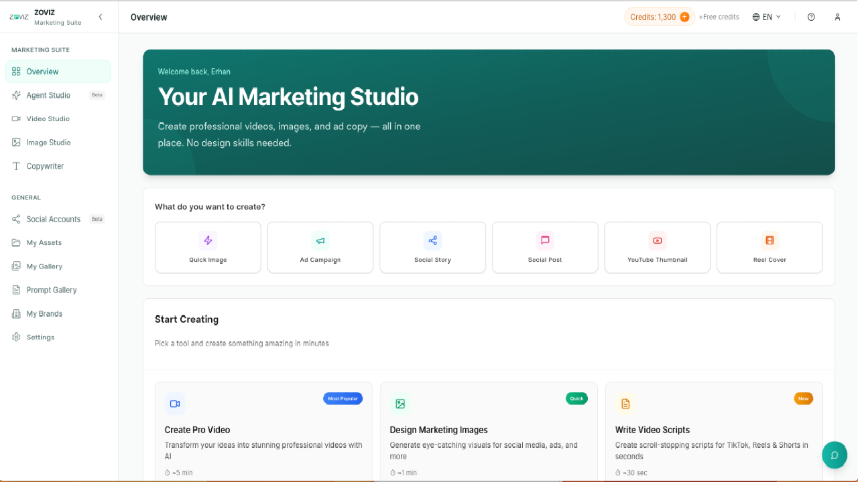Open the Settings label in the sidebar
858x482 pixels.
tap(40, 337)
